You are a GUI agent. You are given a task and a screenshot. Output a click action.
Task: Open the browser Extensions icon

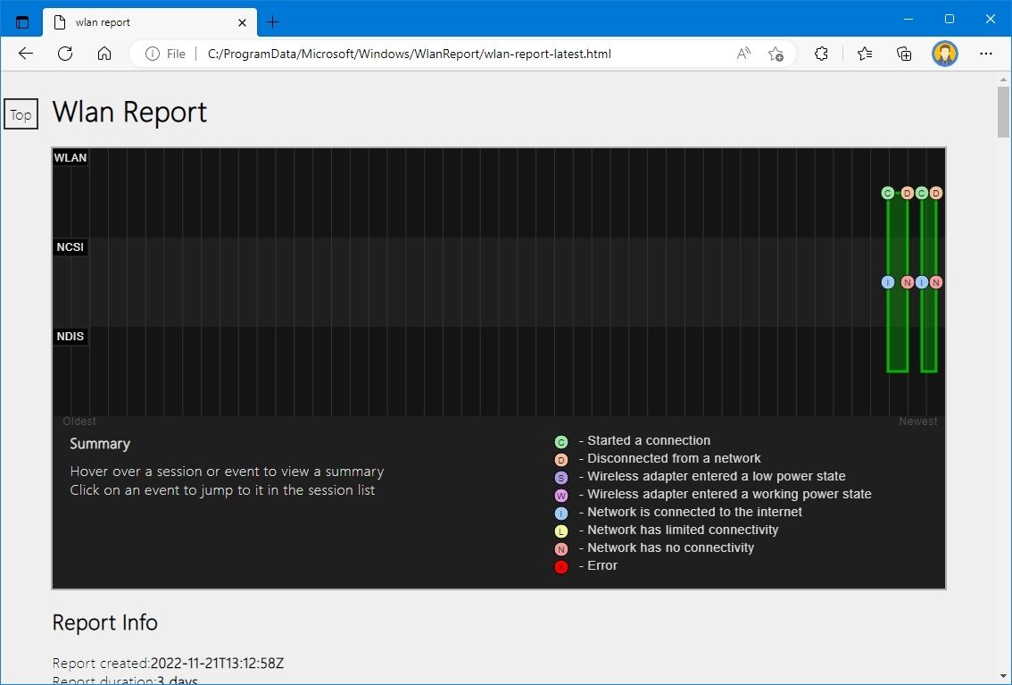pyautogui.click(x=821, y=54)
